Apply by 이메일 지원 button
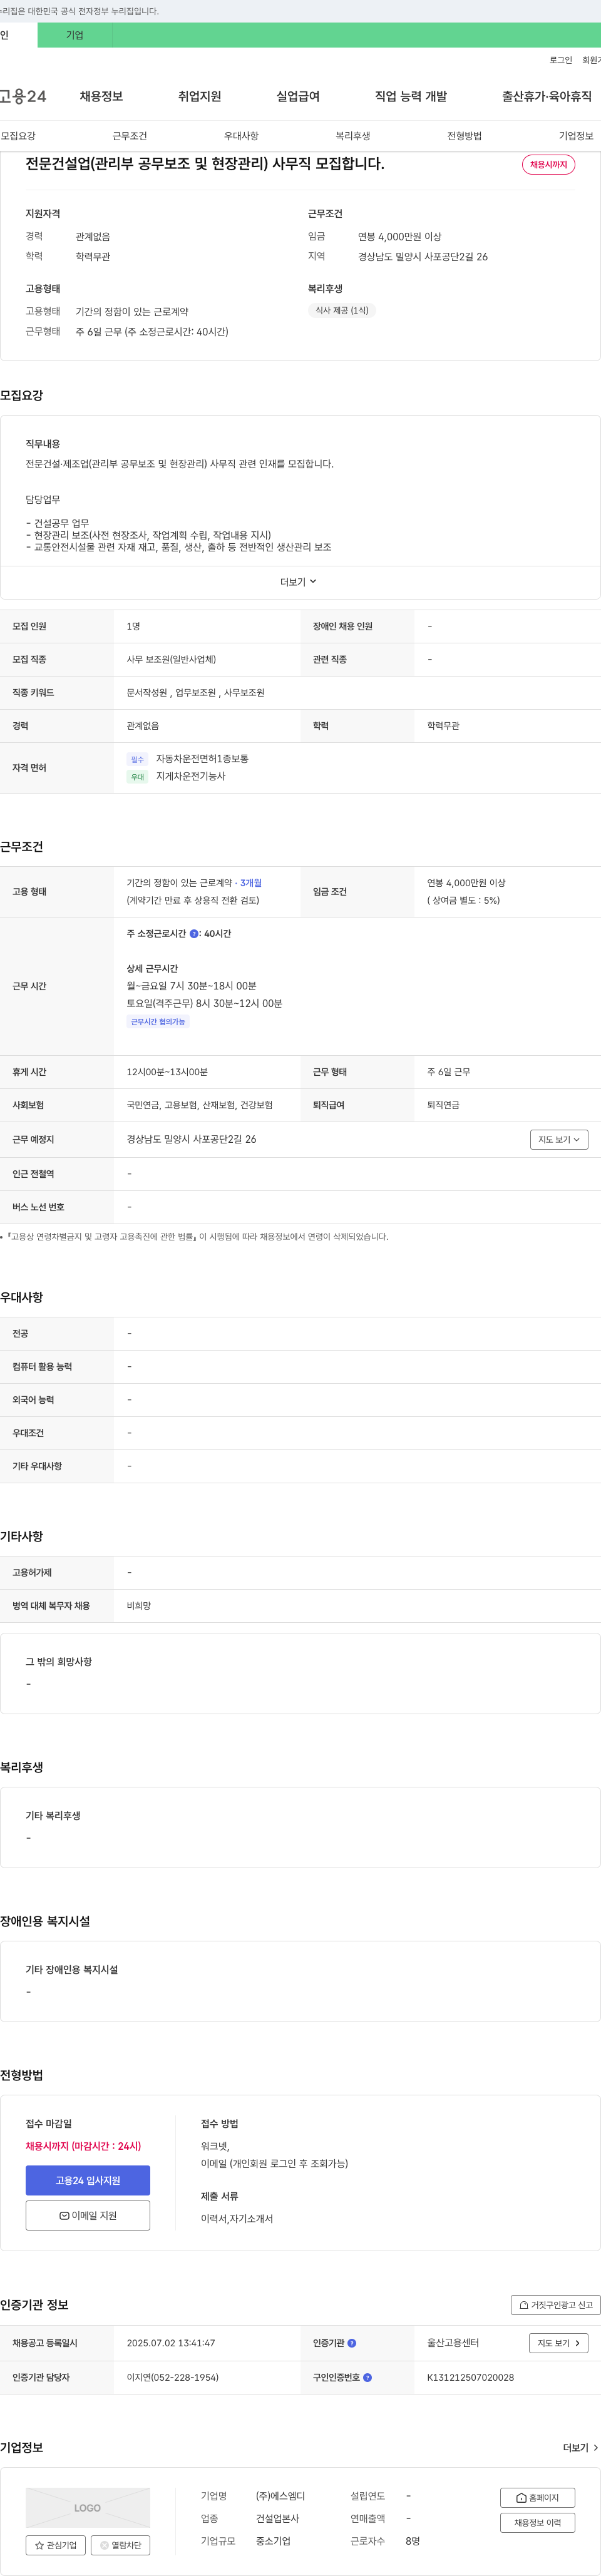The image size is (601, 2576). tap(88, 2214)
